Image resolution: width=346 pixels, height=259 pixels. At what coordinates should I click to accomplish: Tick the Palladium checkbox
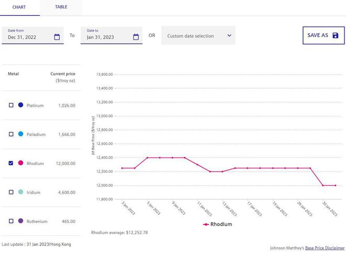[x=11, y=134]
